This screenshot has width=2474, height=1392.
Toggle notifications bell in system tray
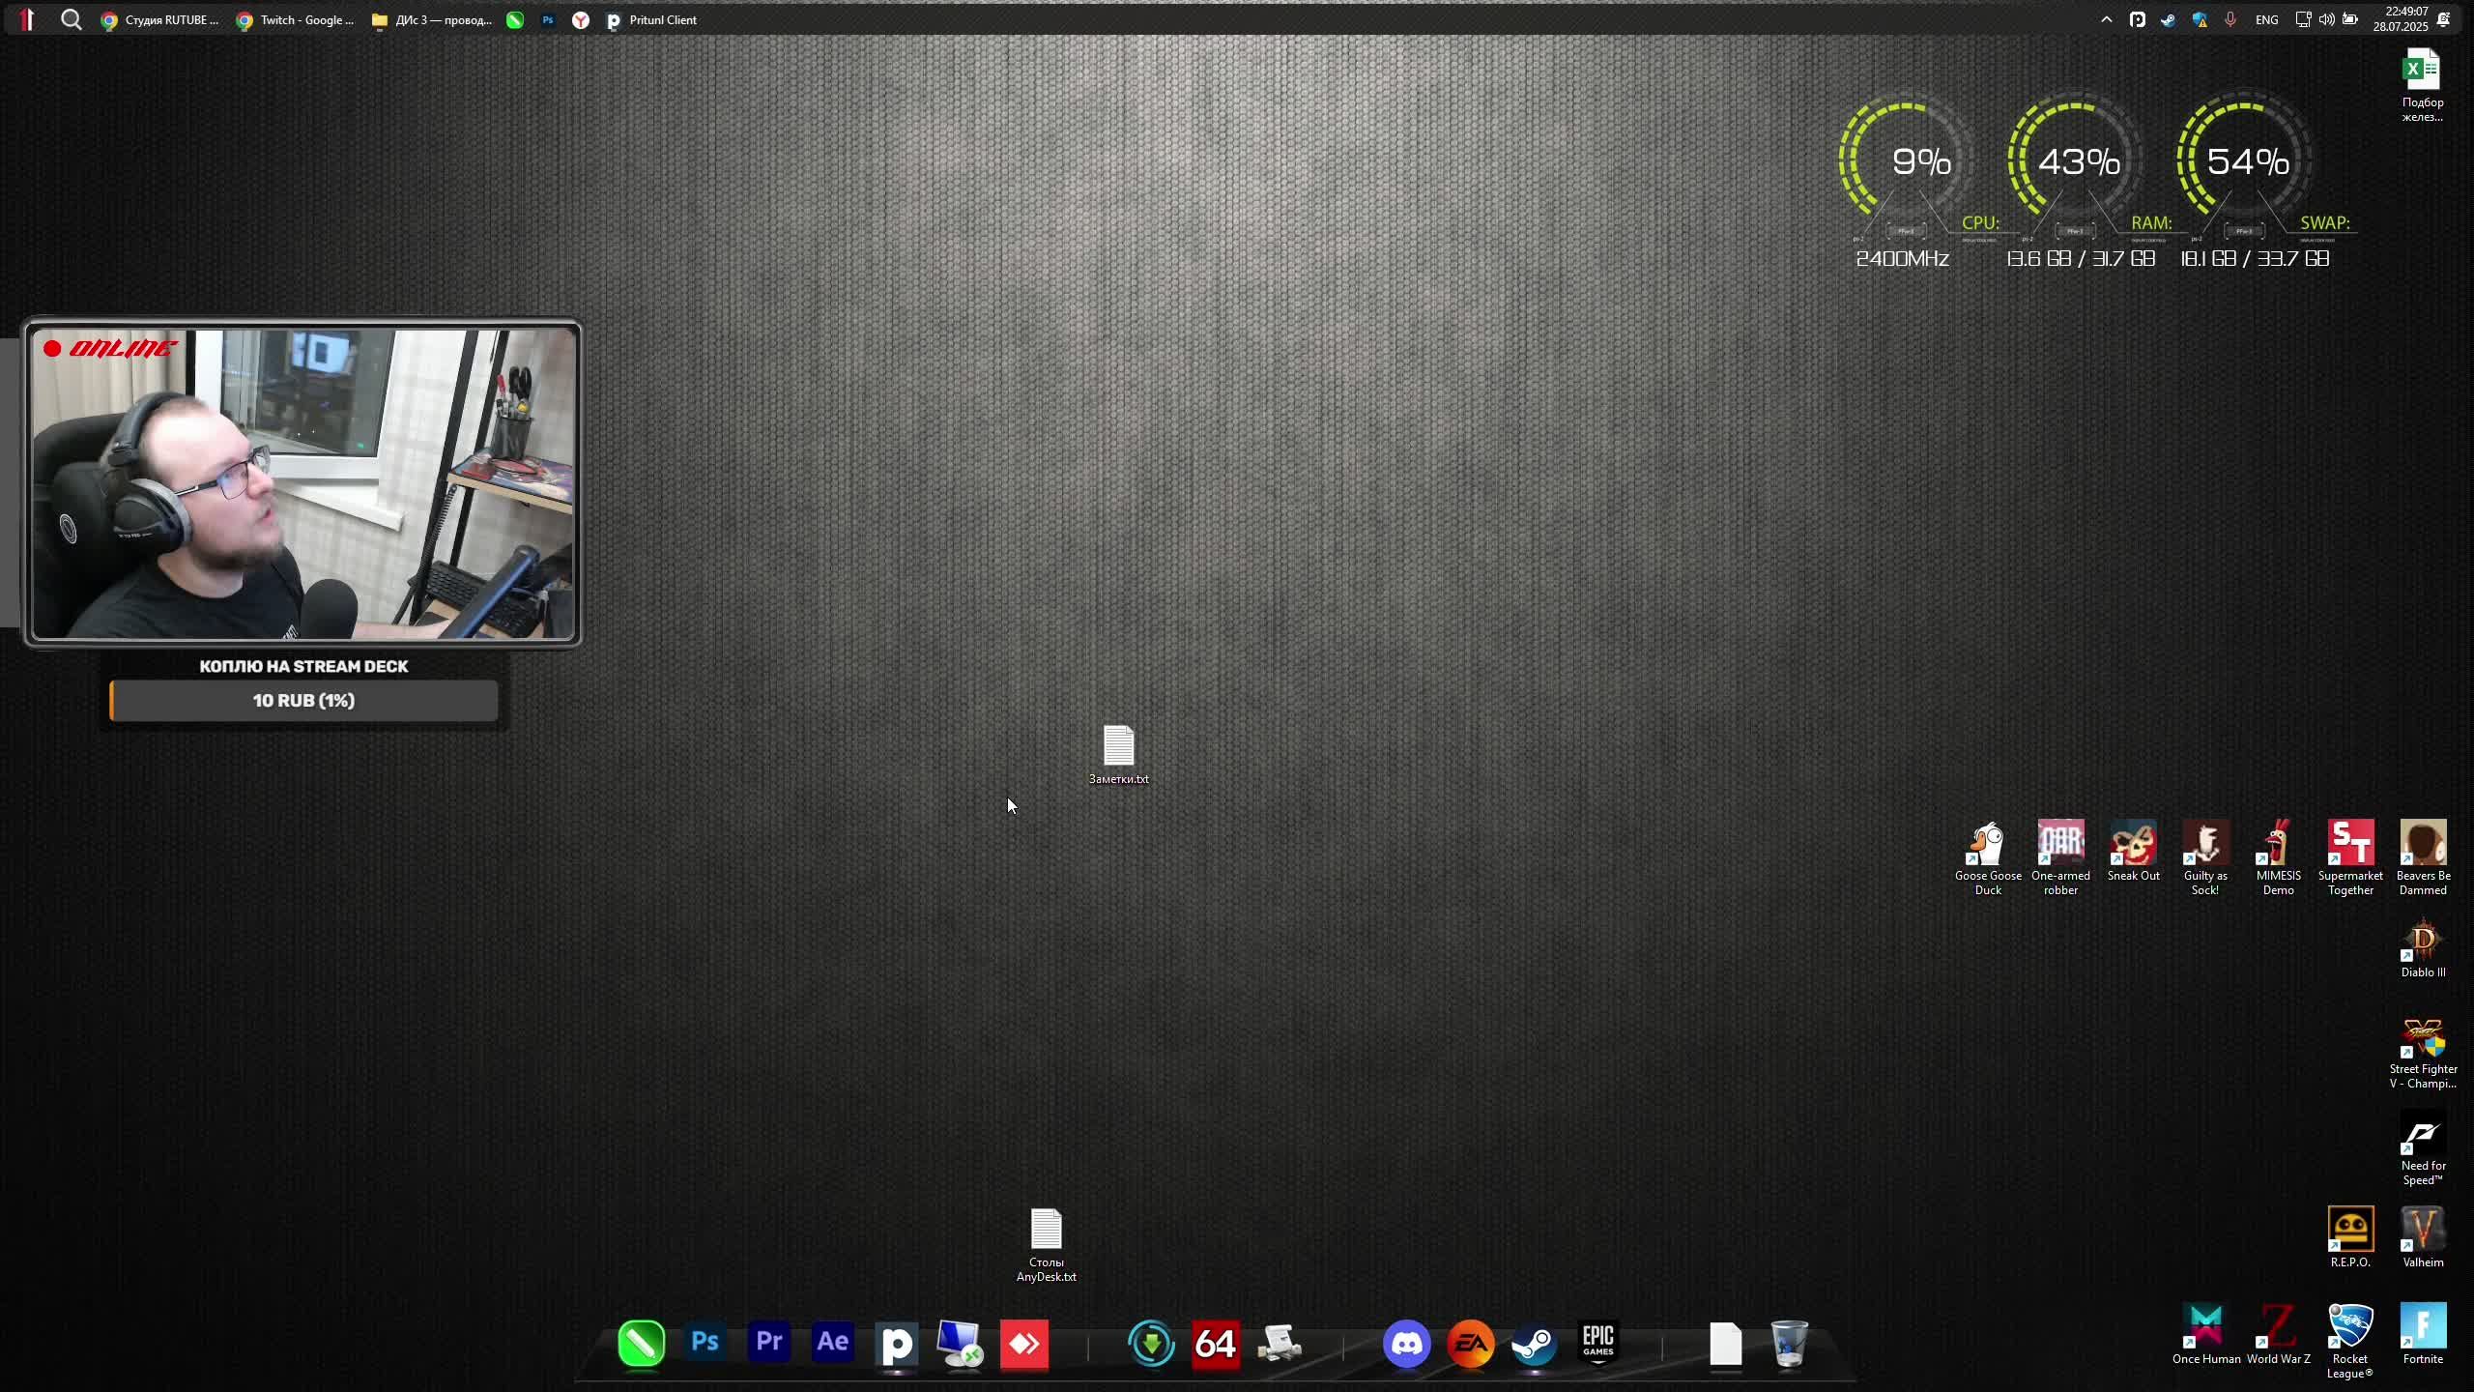(x=2444, y=19)
